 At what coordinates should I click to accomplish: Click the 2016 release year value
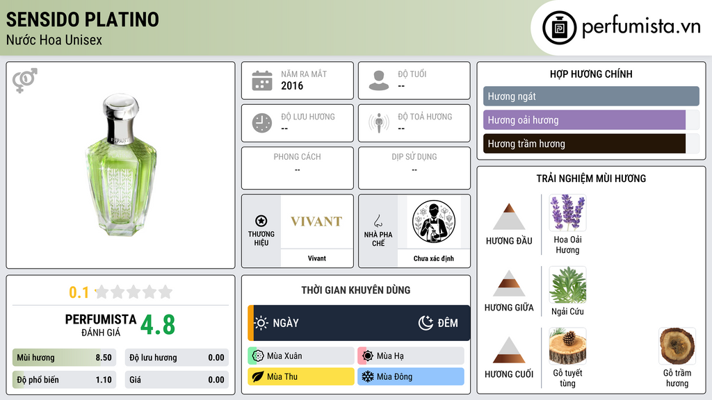[x=292, y=85]
